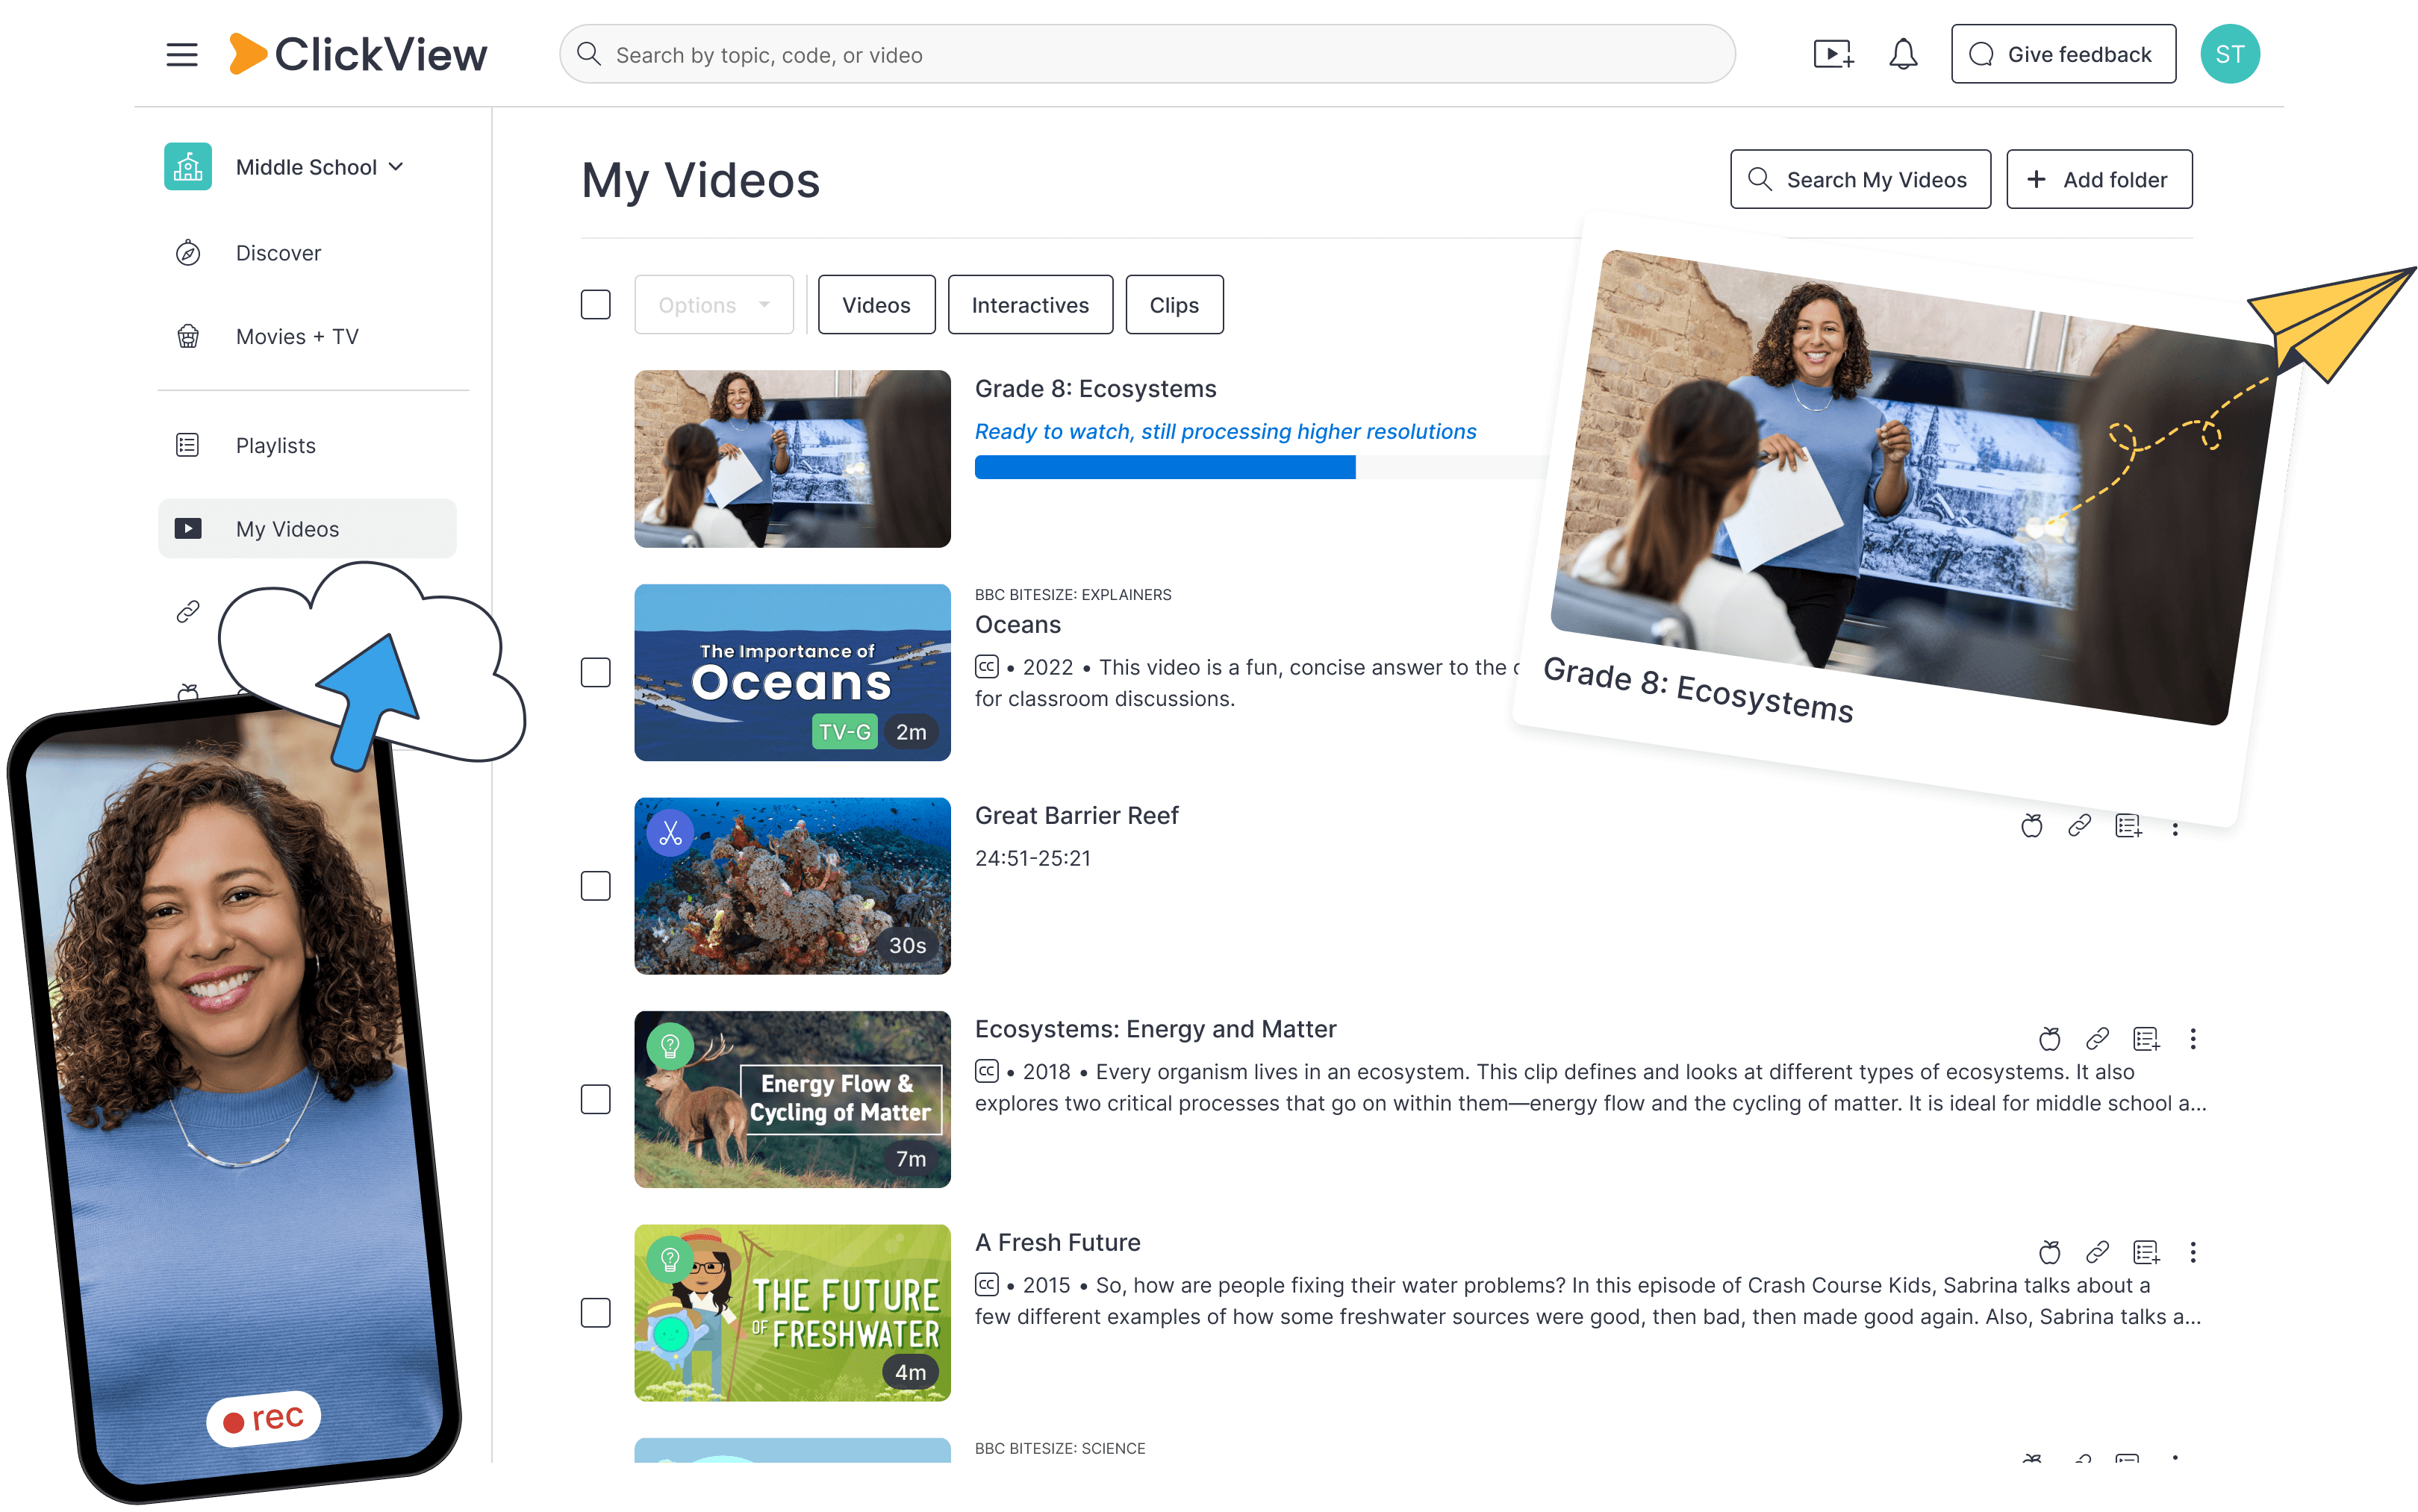Add Ecosystems: Energy and Matter to playlist
2418x1512 pixels.
[x=2146, y=1039]
